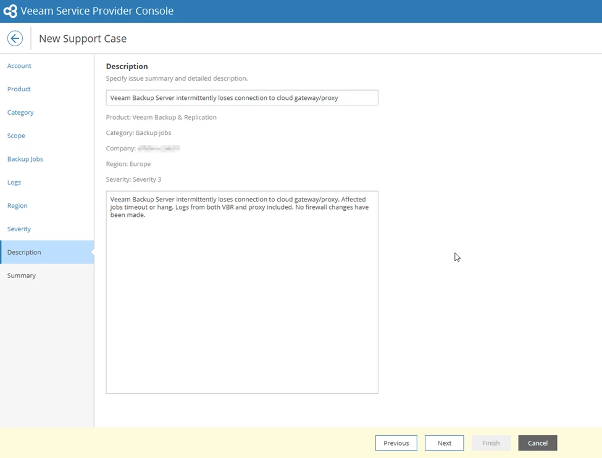Open the Severity step
Screen dimensions: 602x458
[19, 229]
